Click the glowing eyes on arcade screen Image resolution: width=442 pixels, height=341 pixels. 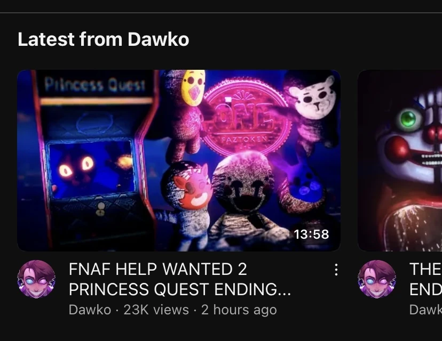click(76, 168)
